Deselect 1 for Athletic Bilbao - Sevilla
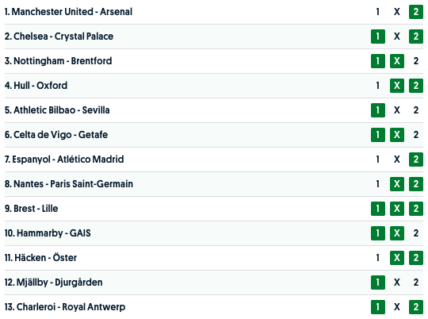The width and height of the screenshot is (428, 319). click(378, 110)
